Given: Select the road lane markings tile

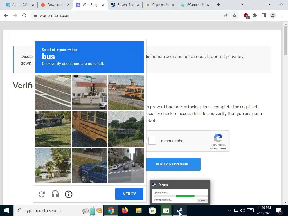Looking at the screenshot, I should pos(53,93).
